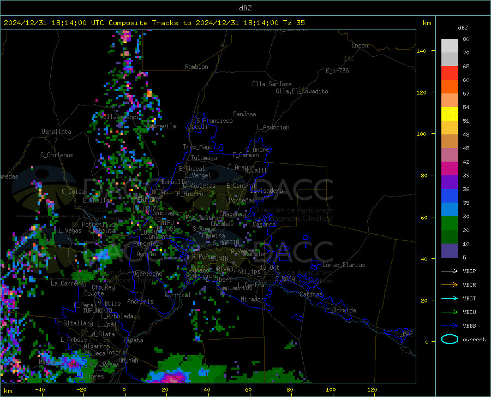Click the 'L_PAZ' map label
491x397 pixels.
tap(404, 334)
